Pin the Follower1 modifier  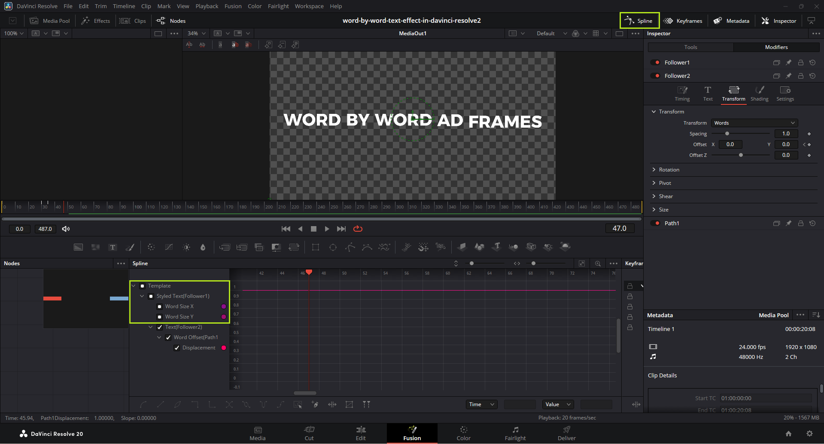(x=788, y=63)
